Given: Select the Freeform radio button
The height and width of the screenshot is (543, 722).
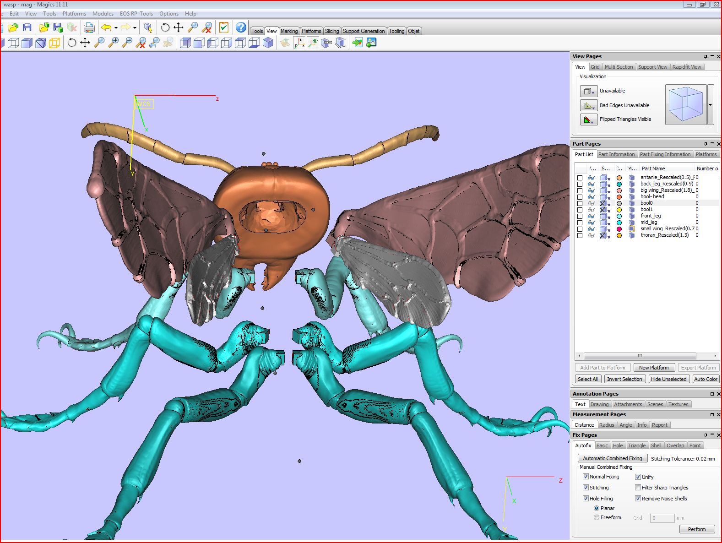Looking at the screenshot, I should [597, 517].
